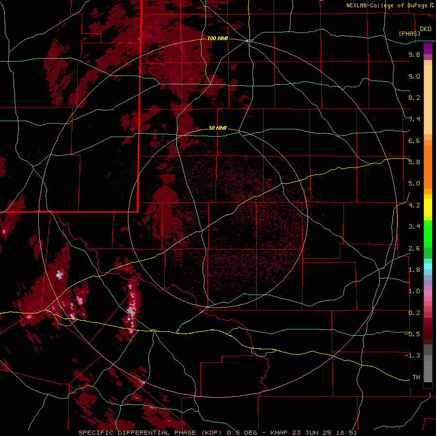Click the DKD label above the color scale
This screenshot has width=436, height=436.
426,29
